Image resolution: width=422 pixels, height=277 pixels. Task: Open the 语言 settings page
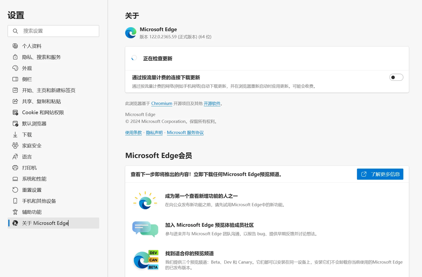[53, 157]
